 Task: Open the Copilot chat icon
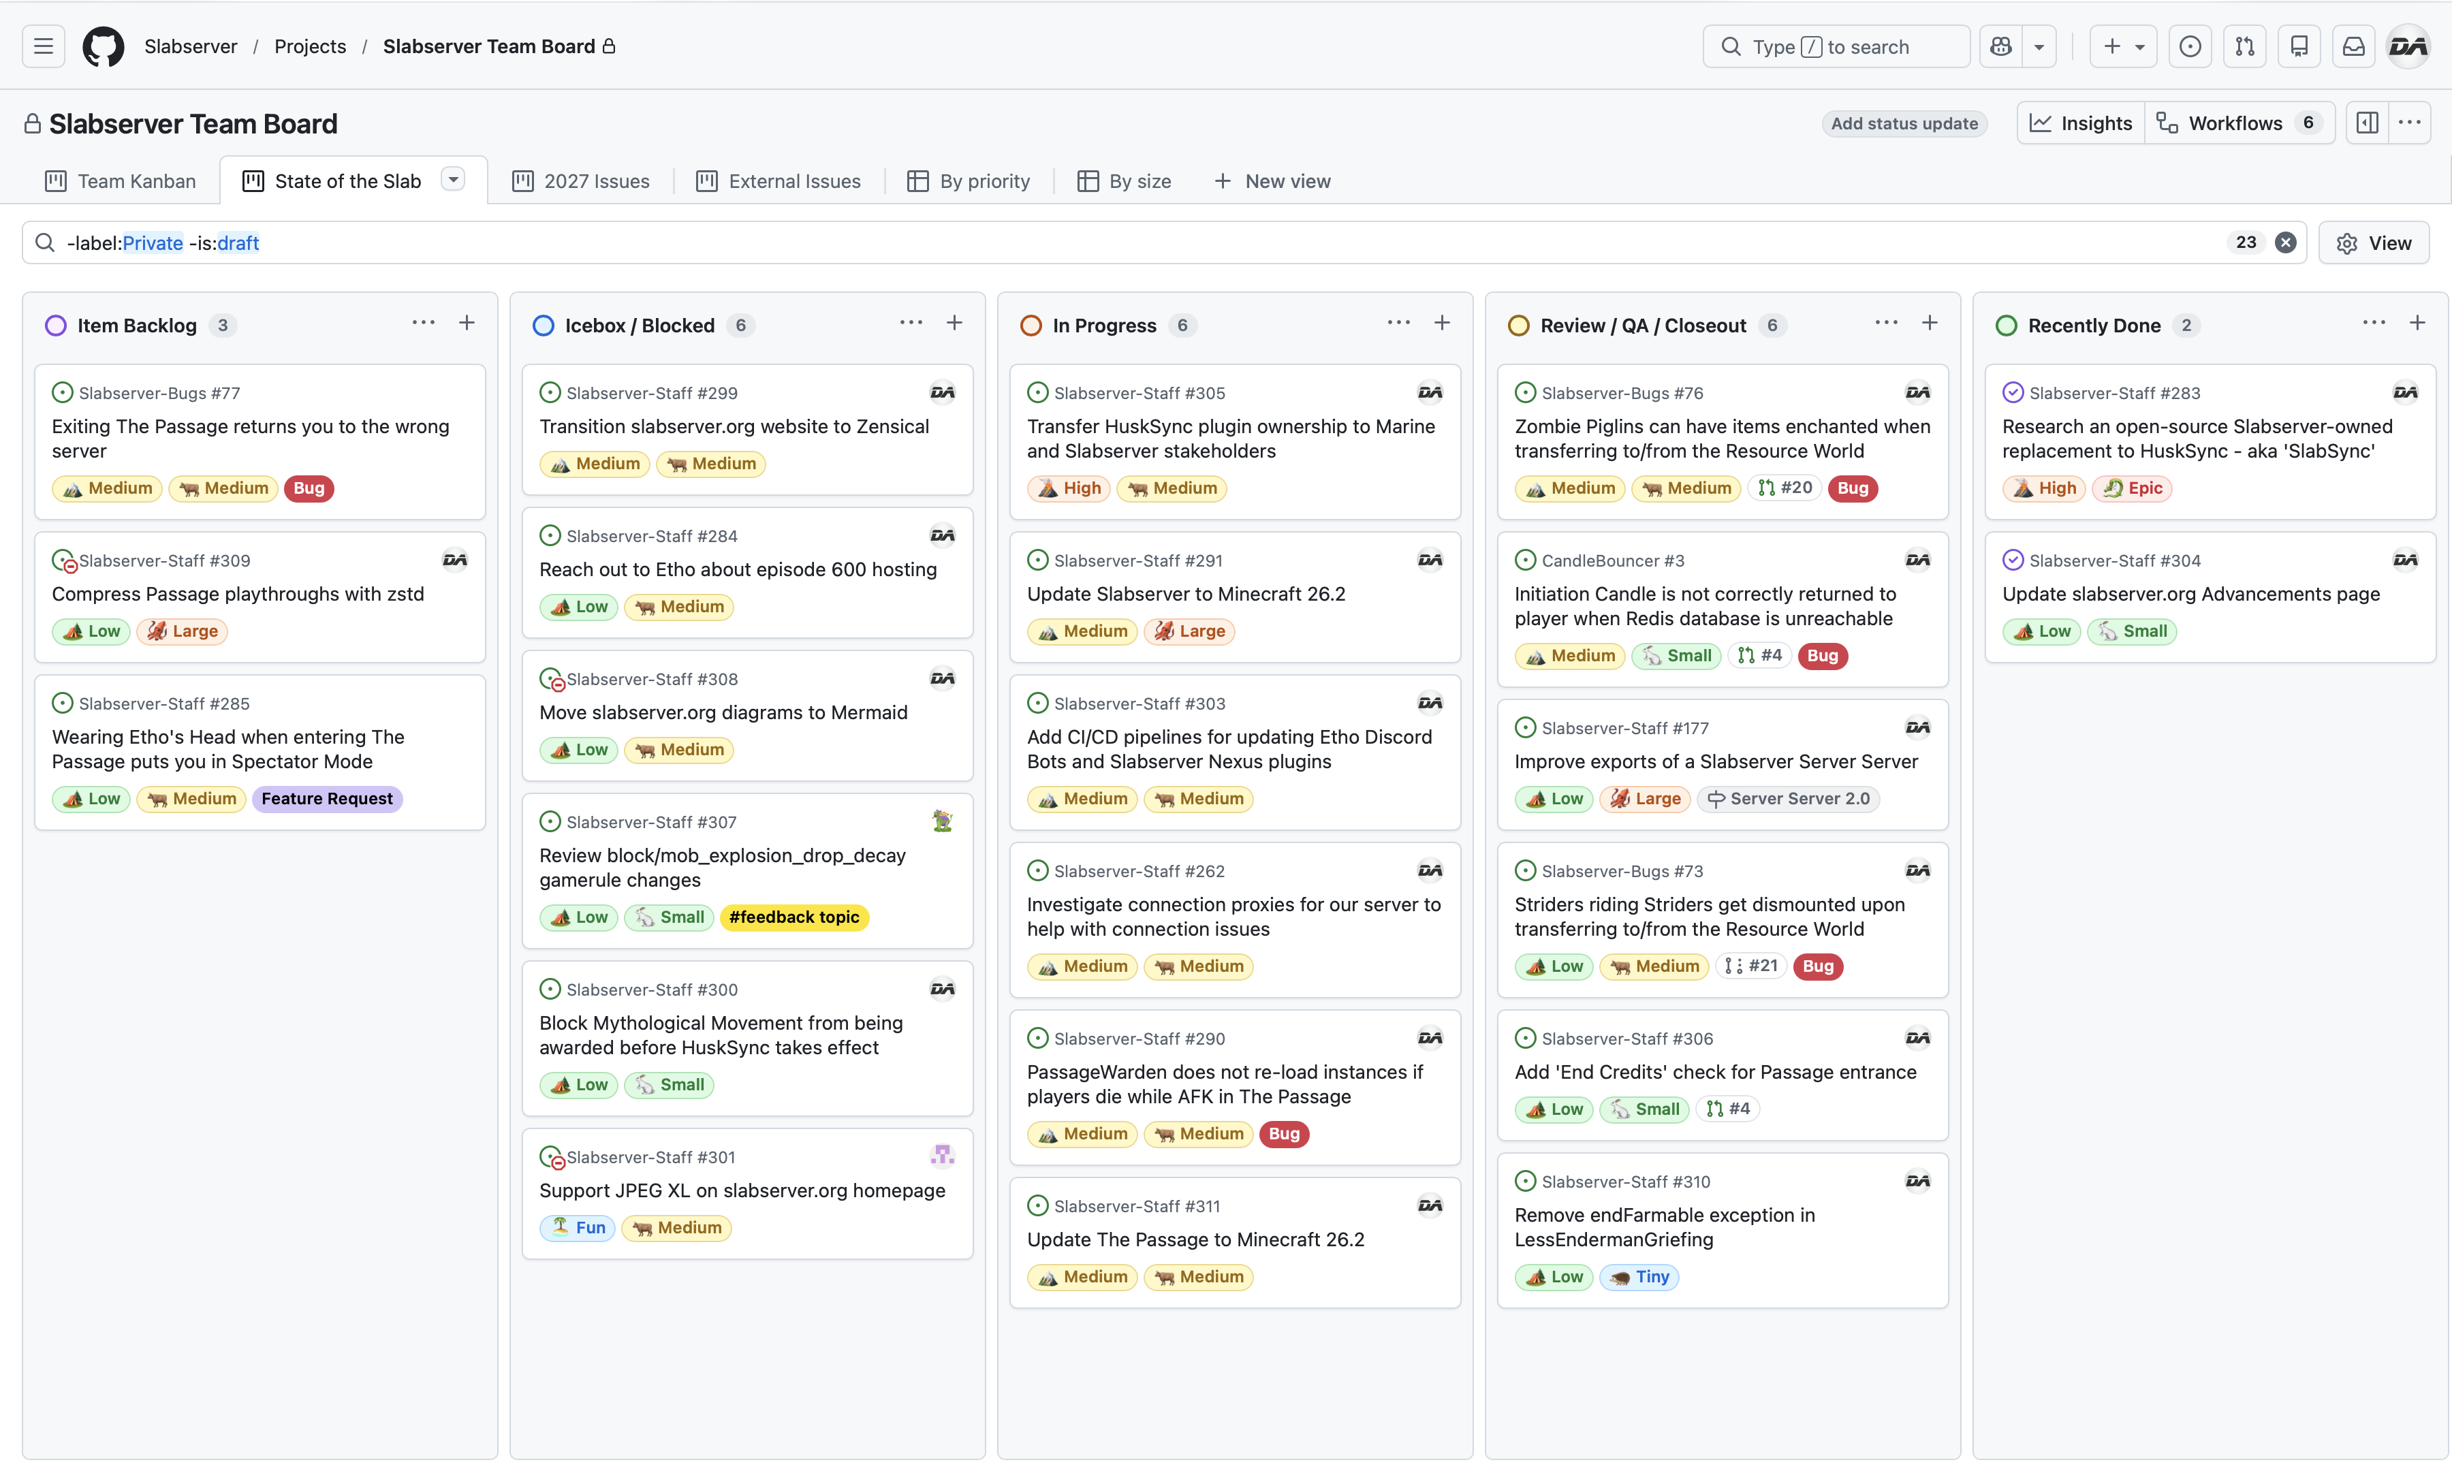pyautogui.click(x=2001, y=46)
